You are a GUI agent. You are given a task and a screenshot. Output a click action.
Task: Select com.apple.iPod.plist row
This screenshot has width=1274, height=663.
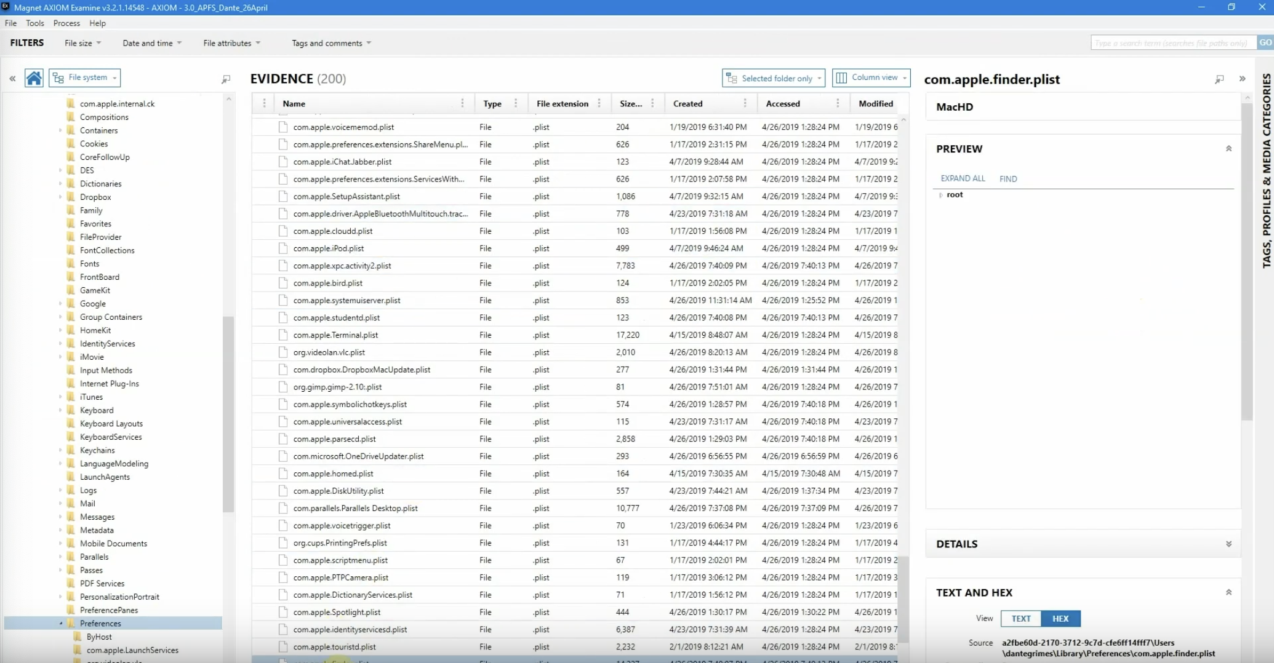575,248
